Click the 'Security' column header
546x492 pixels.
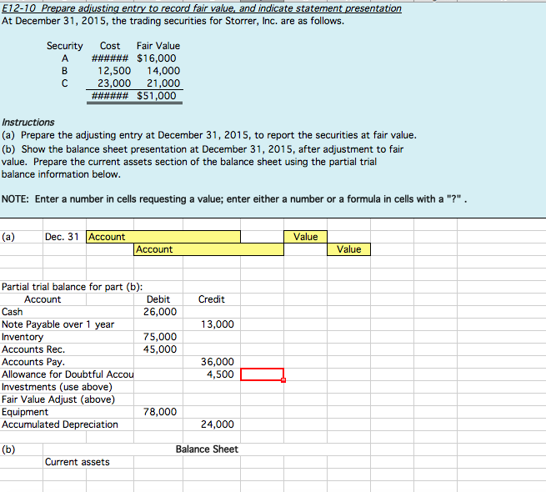[x=65, y=46]
